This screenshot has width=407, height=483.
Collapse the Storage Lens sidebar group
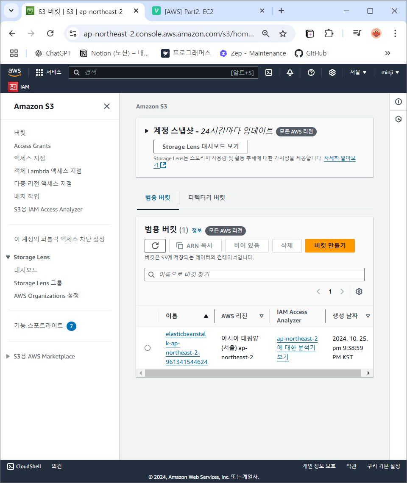(8, 257)
